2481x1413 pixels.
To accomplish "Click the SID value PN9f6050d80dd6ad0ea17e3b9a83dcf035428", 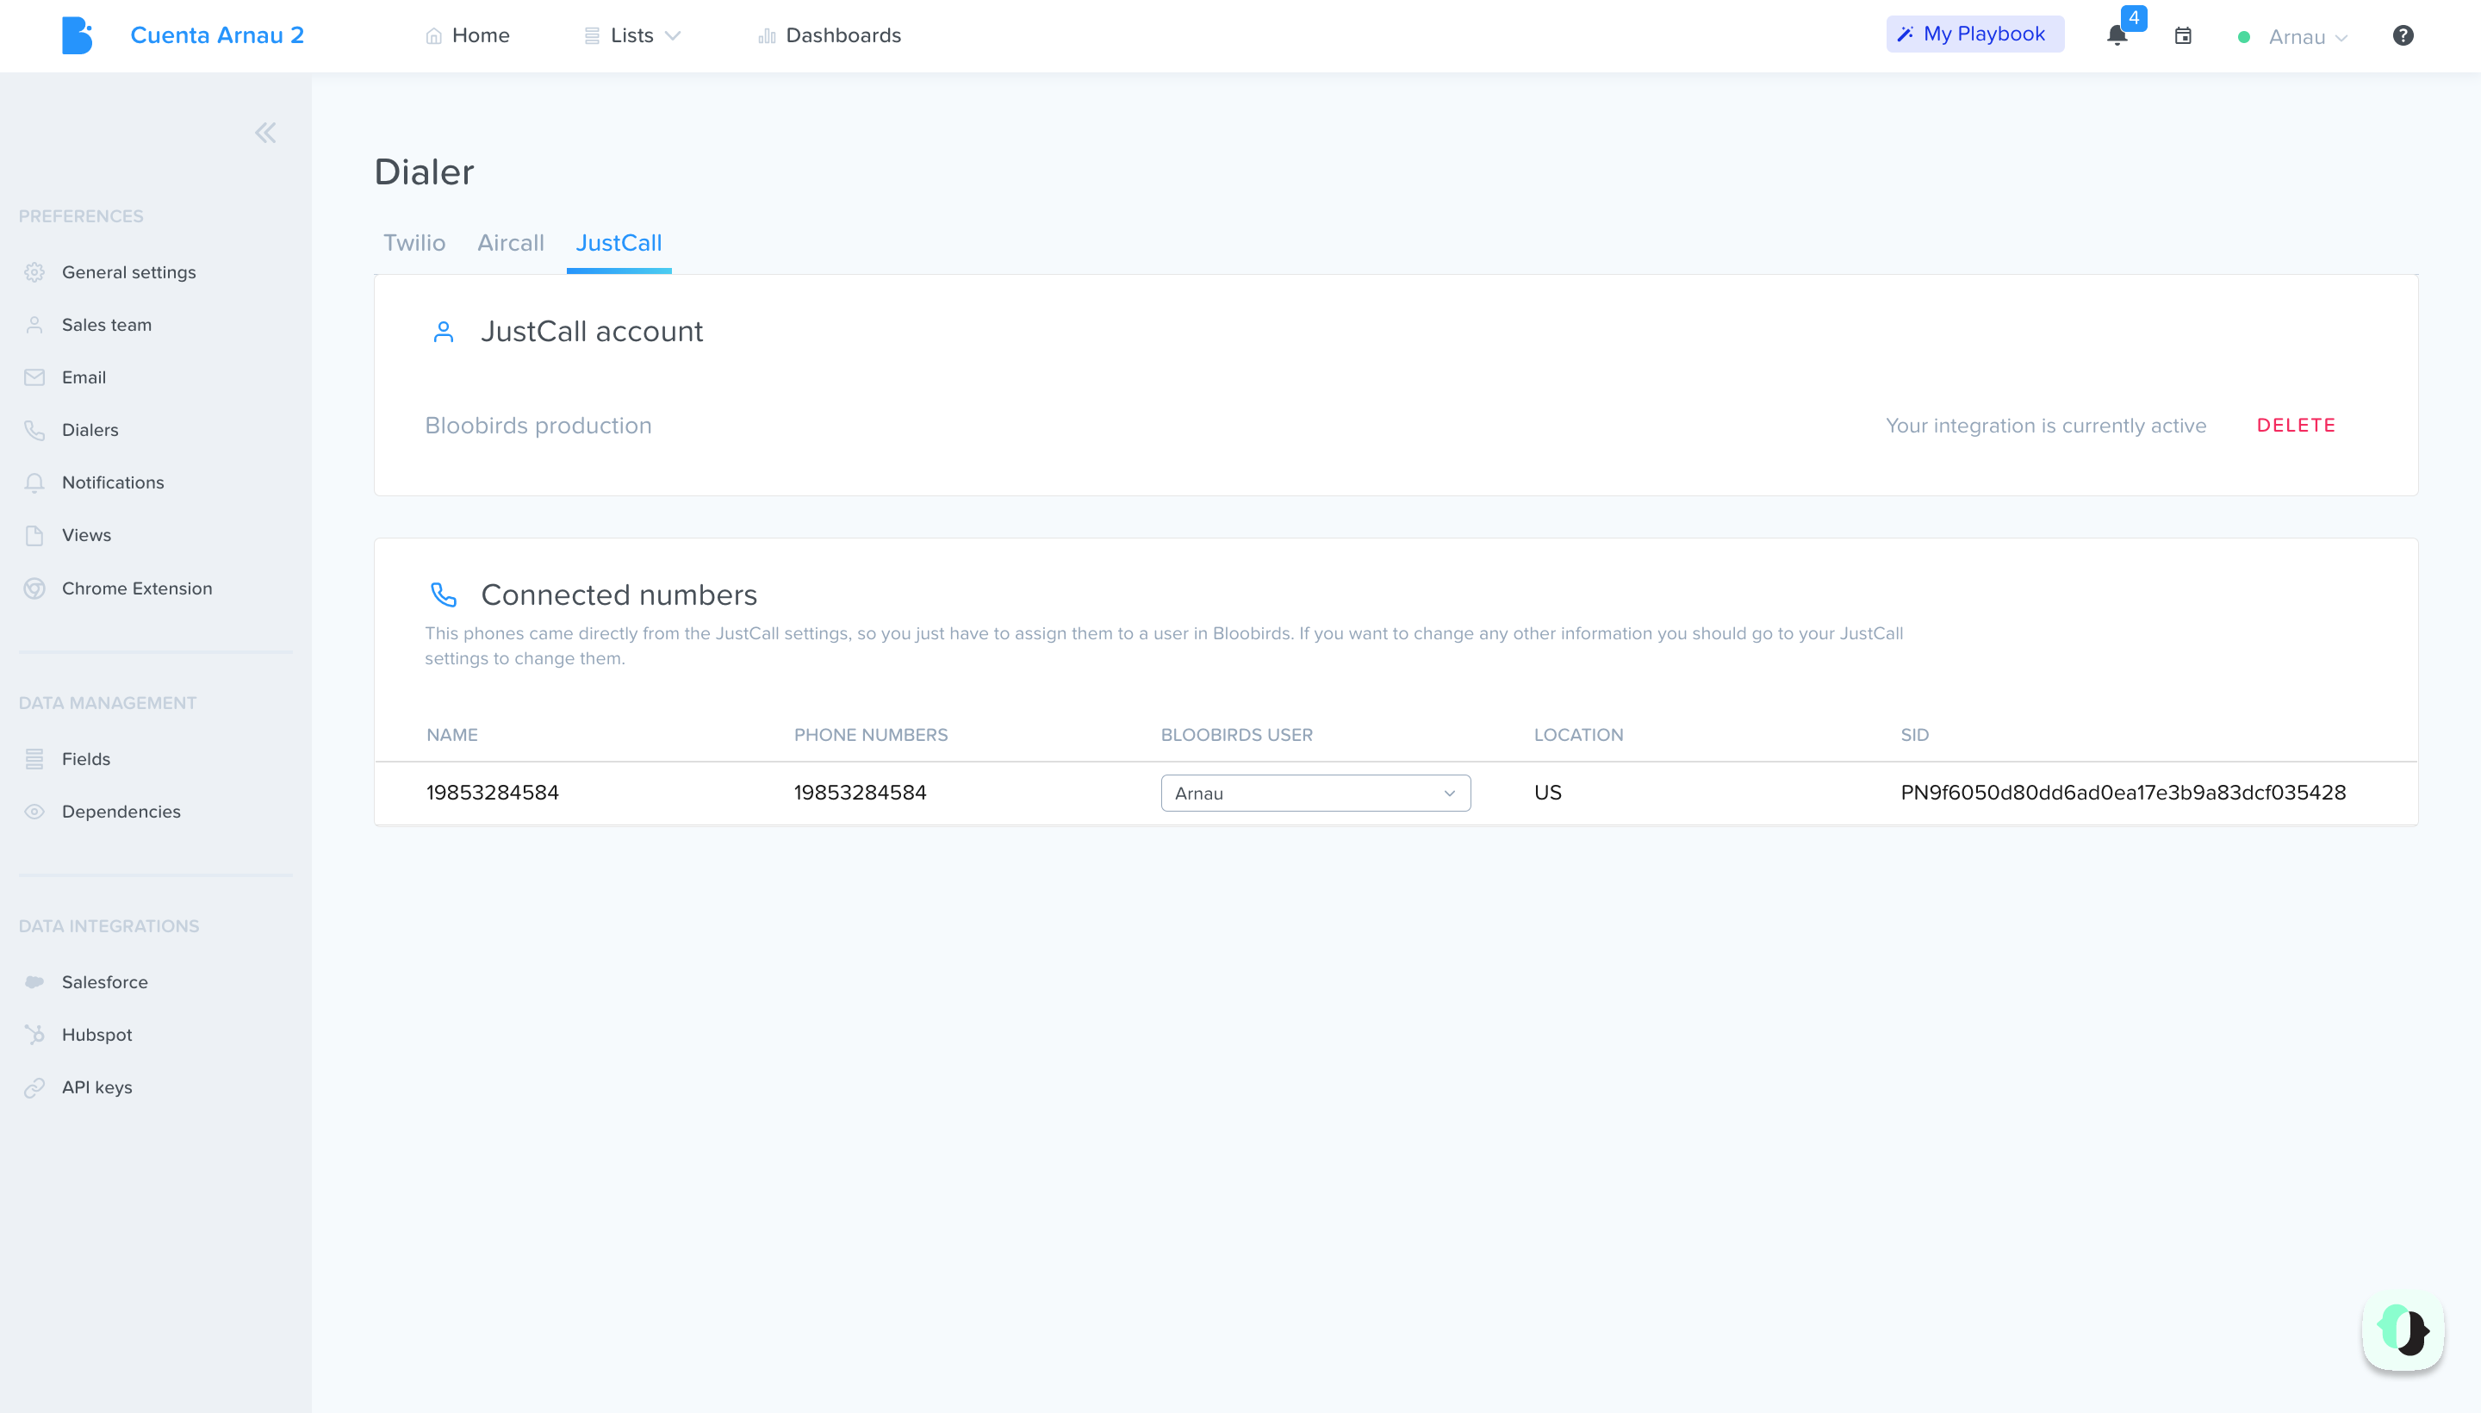I will point(2123,792).
